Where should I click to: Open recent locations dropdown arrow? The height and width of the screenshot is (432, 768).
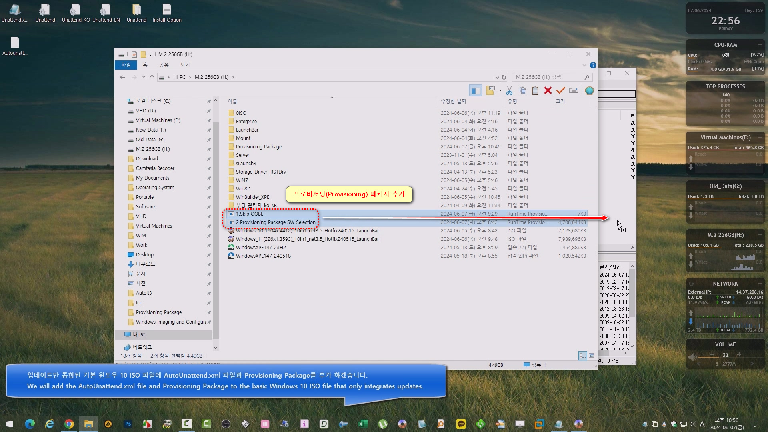pos(144,77)
